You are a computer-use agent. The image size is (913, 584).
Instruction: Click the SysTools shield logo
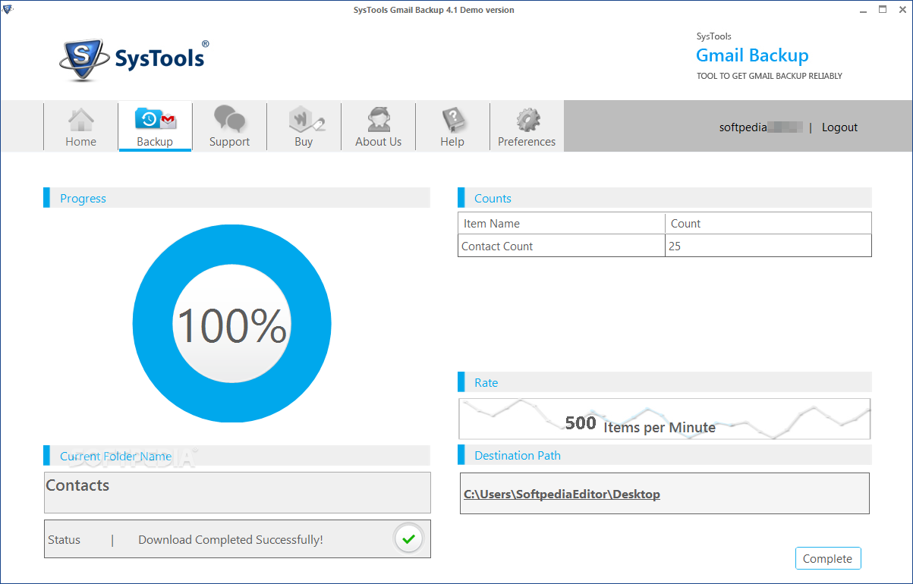click(x=83, y=59)
